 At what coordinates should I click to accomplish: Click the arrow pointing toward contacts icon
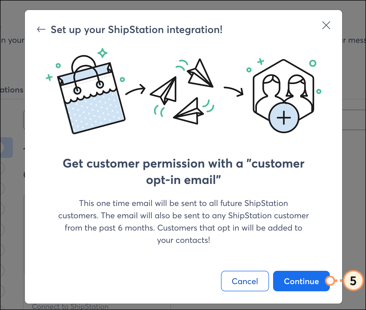pyautogui.click(x=234, y=91)
